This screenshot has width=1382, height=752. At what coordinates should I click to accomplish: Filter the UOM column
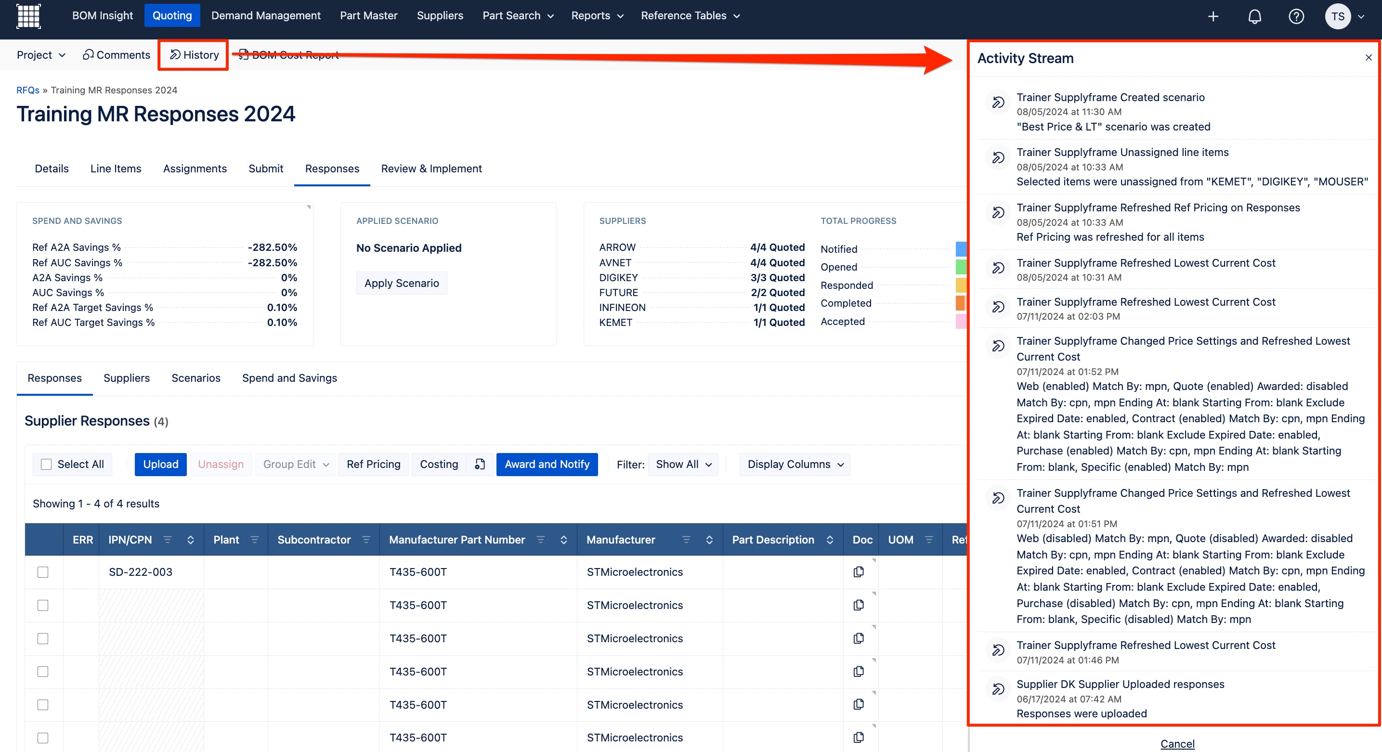tap(929, 540)
